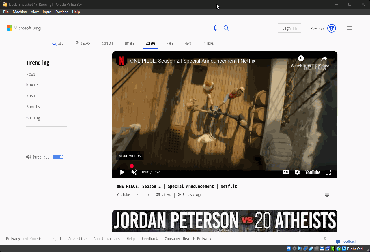Switch to the COPILOT tab
The width and height of the screenshot is (370, 252).
pos(107,44)
